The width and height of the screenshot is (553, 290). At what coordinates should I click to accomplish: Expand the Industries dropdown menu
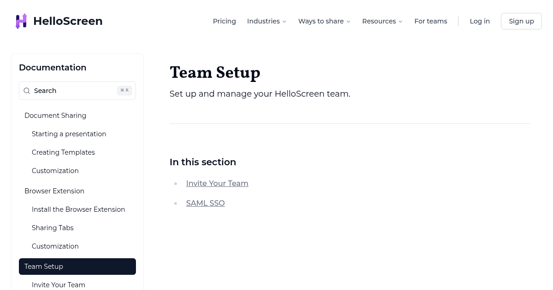(x=267, y=21)
